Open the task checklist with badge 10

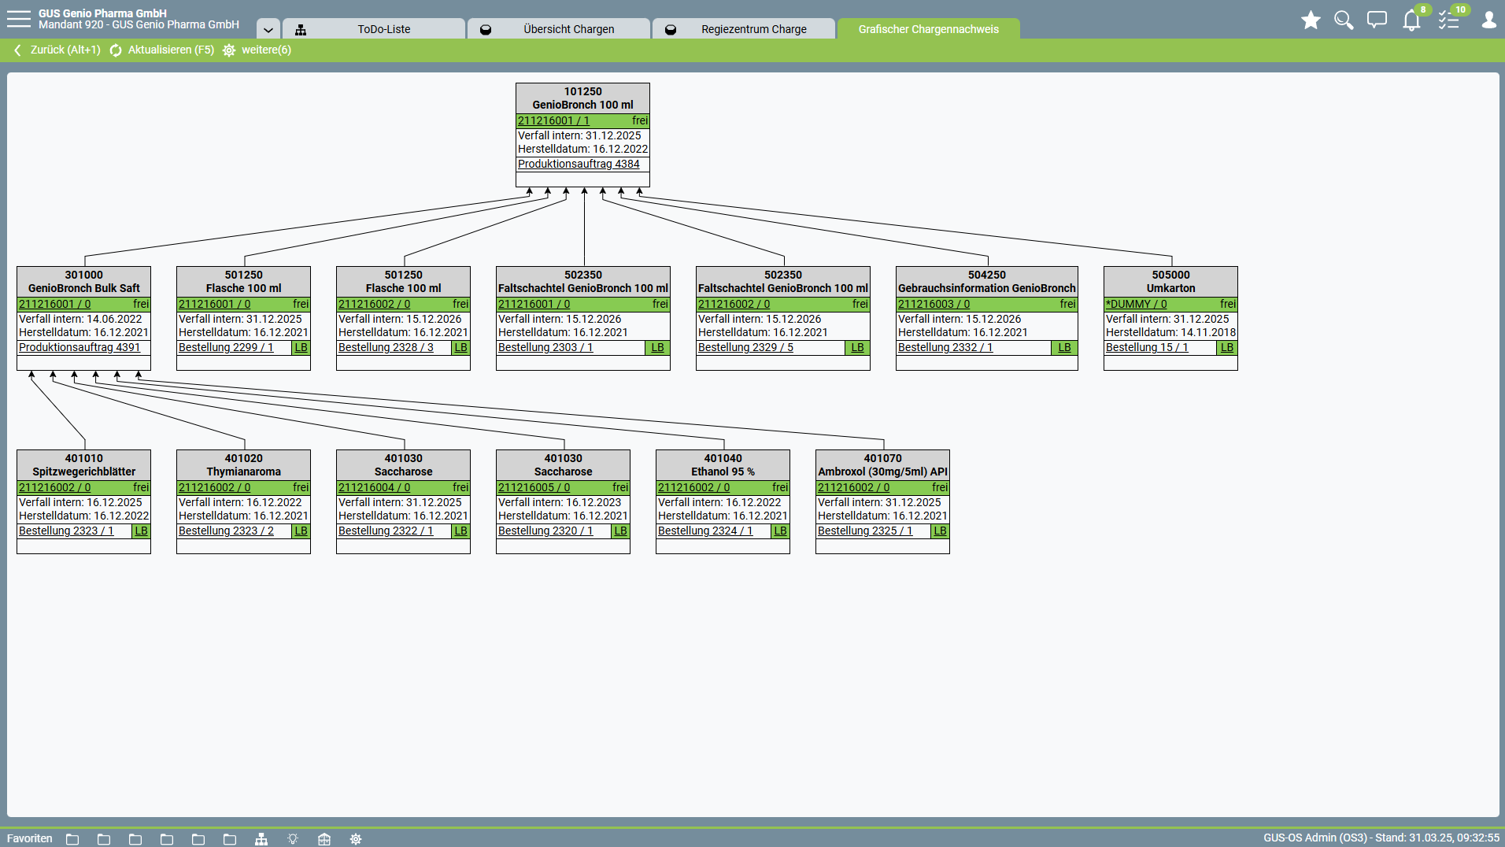click(x=1448, y=20)
